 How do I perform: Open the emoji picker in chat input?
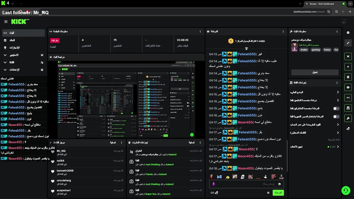tap(280, 184)
